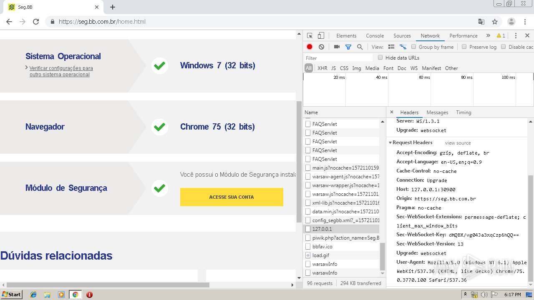This screenshot has width=534, height=300.
Task: Click the Name column header
Action: tap(345, 112)
